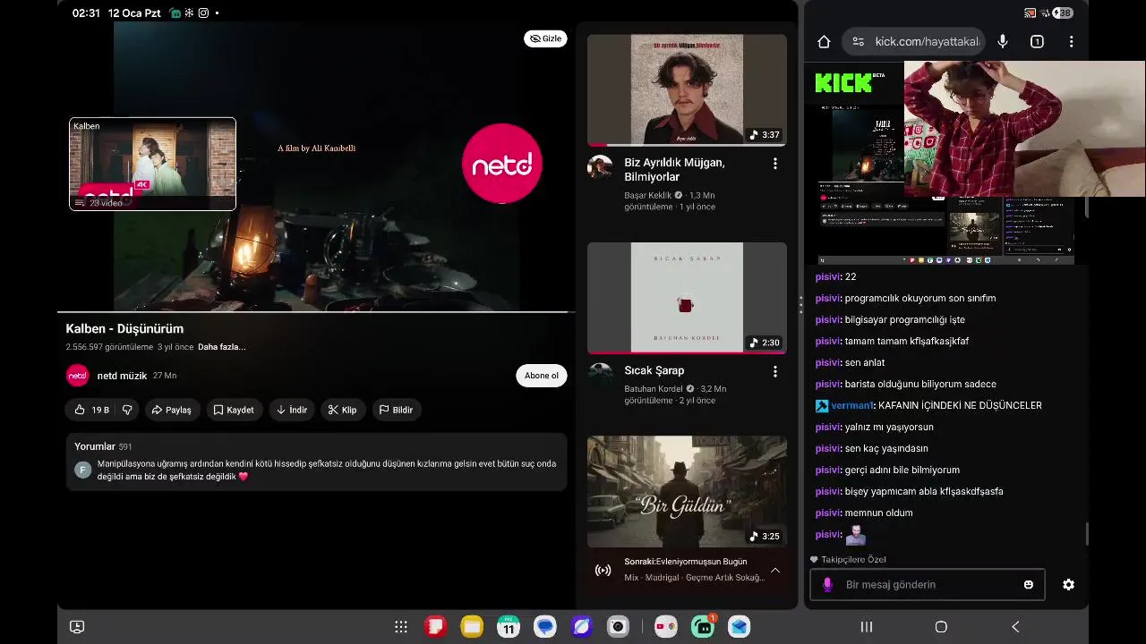Open Calendar app showing 11
This screenshot has height=644, width=1146.
point(509,627)
